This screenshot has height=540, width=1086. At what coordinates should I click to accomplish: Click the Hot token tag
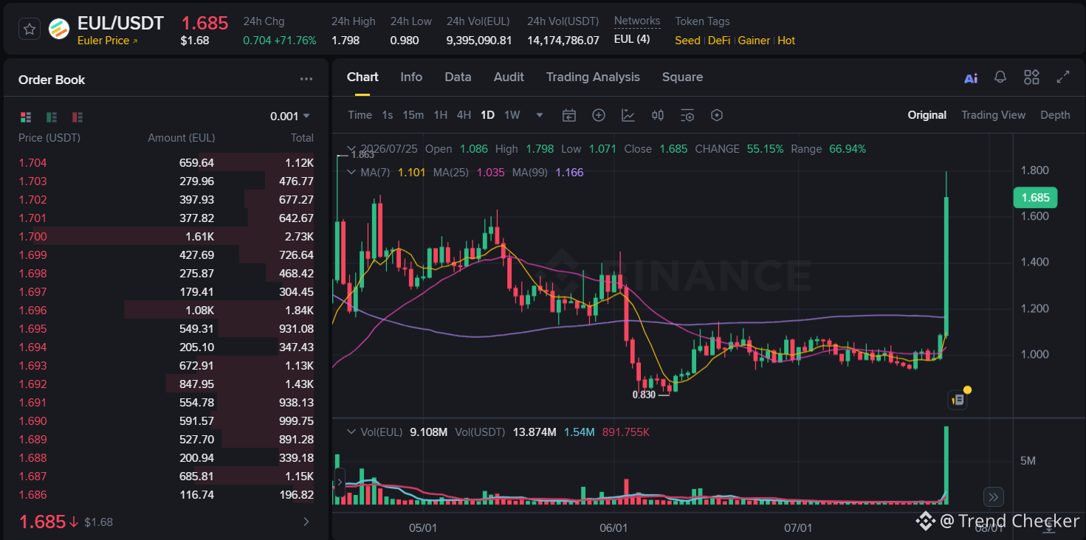786,41
